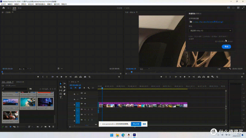Open Program monitor panel menu
Screen dimensions: 246x138
click(137, 12)
